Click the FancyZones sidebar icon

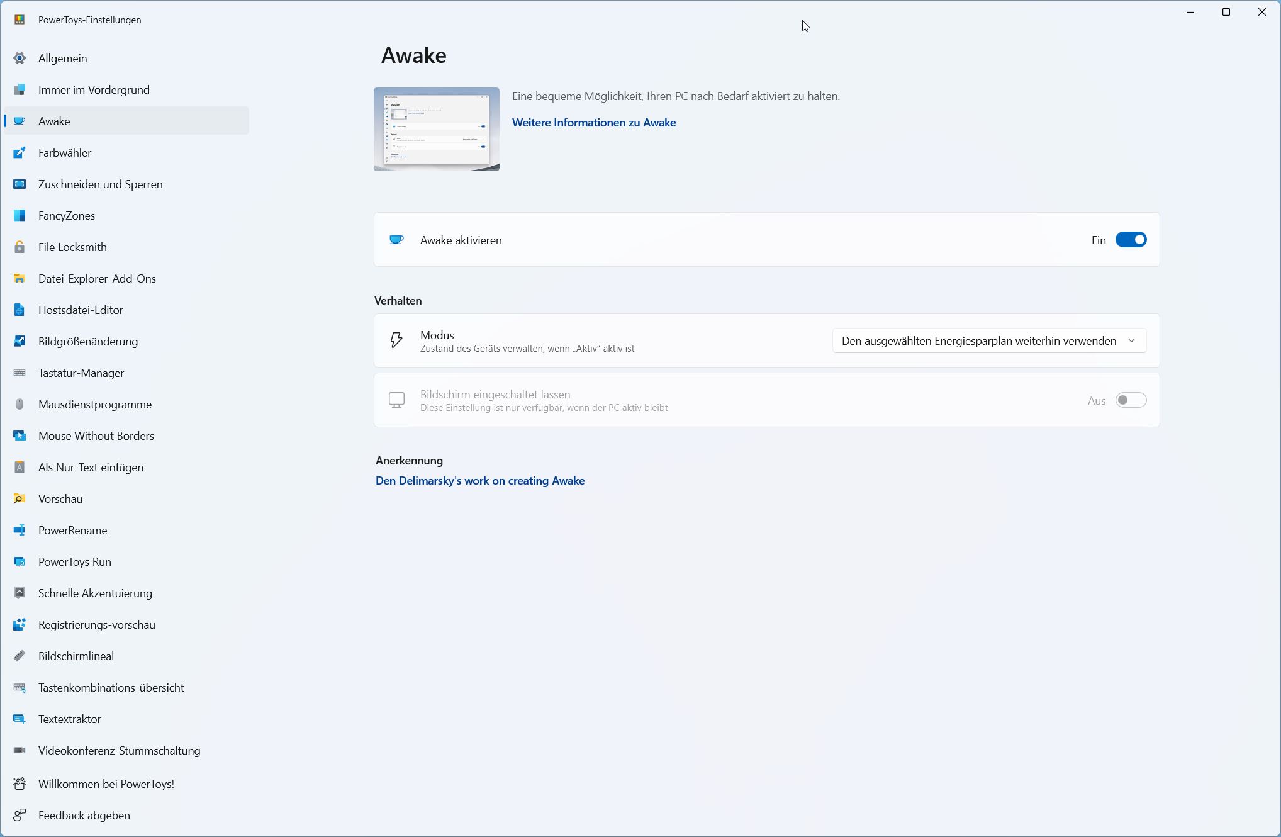point(20,216)
